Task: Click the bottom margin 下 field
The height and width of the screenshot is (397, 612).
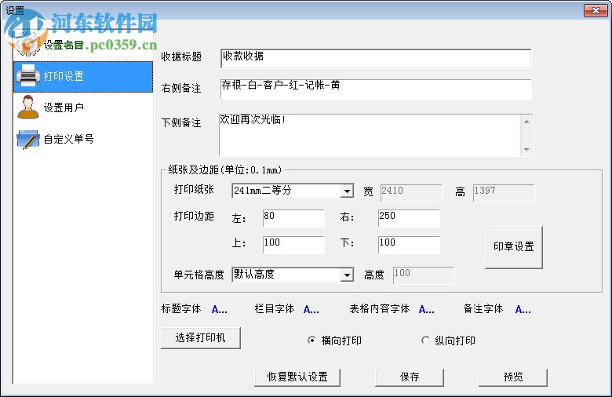Action: click(409, 245)
